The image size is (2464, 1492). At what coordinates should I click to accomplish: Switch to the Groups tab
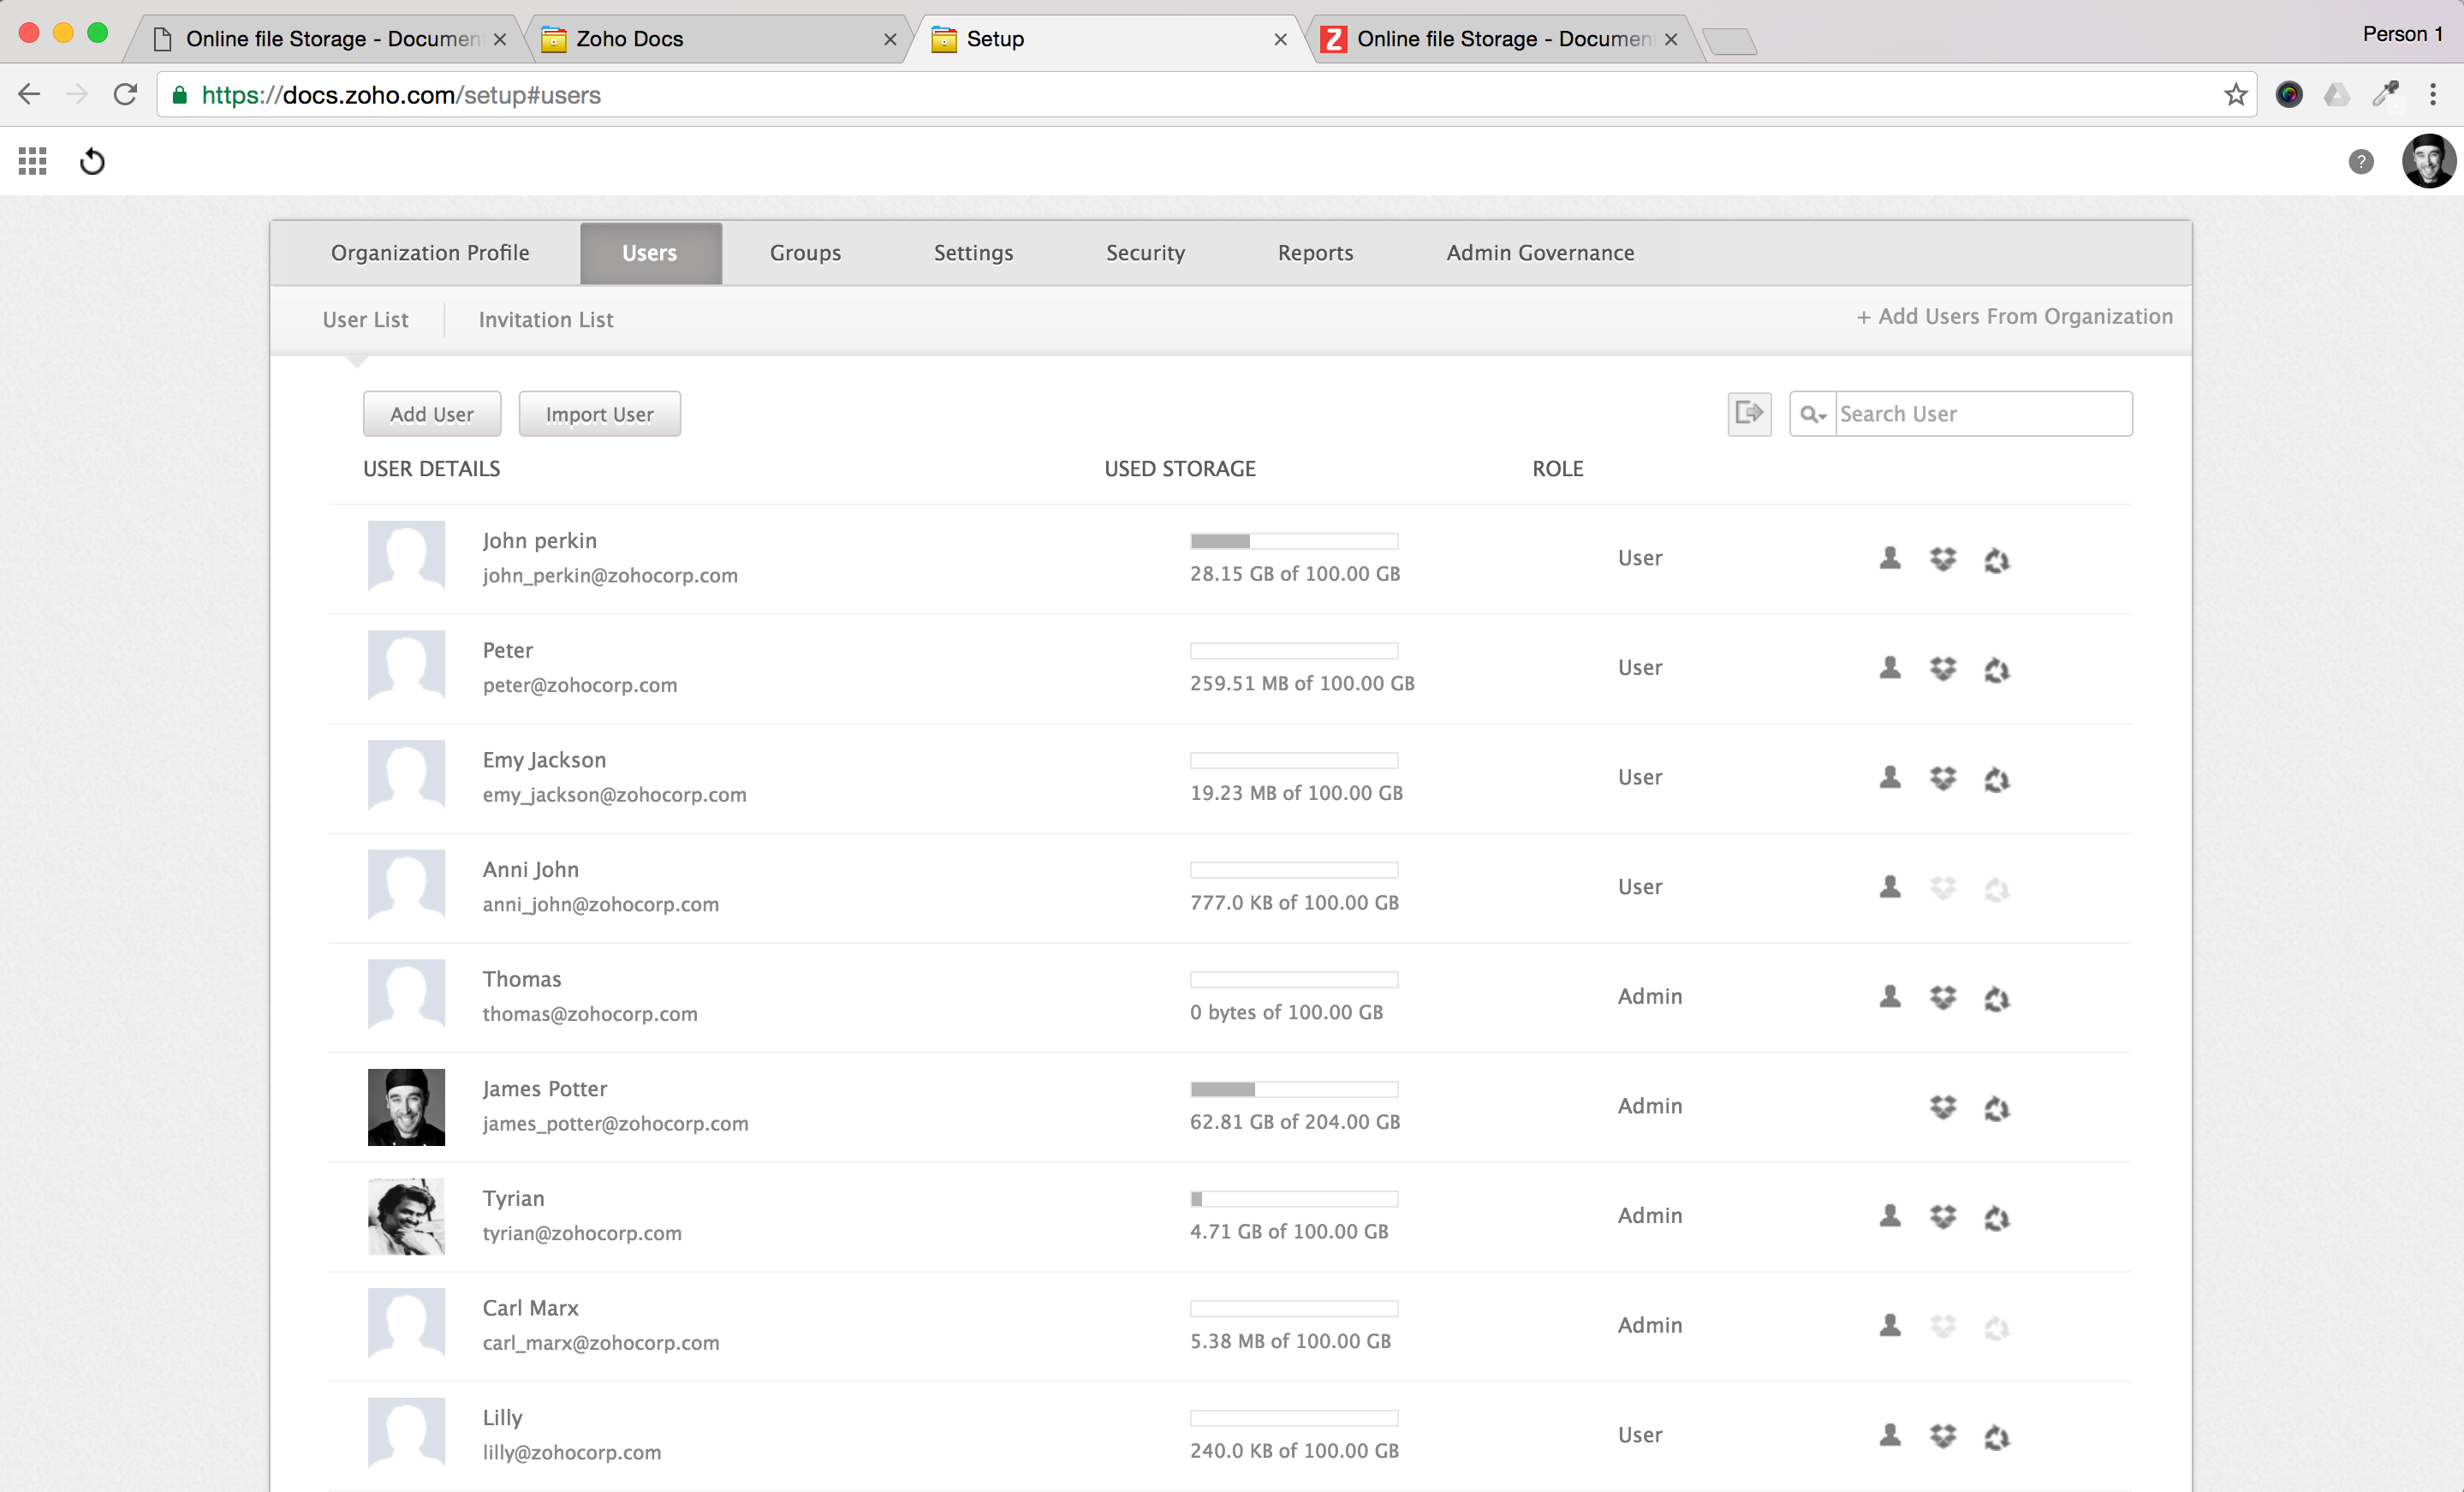pyautogui.click(x=805, y=254)
